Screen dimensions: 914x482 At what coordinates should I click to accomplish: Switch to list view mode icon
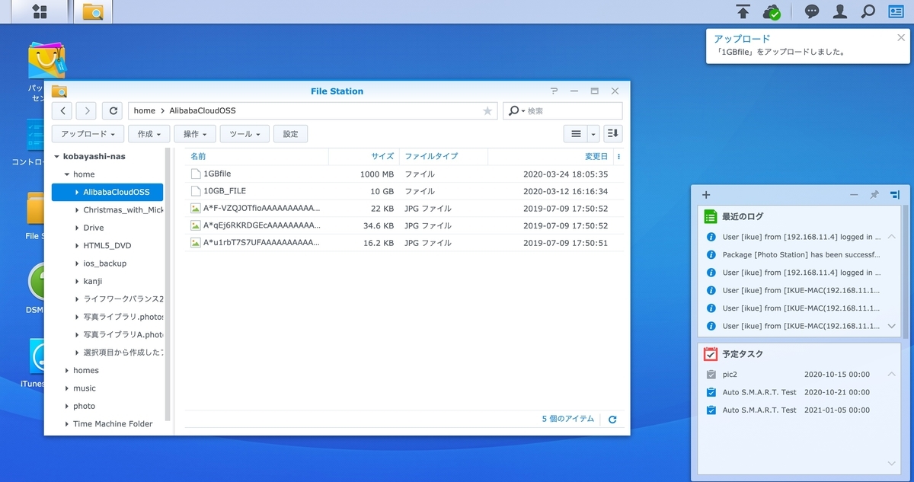pyautogui.click(x=576, y=134)
